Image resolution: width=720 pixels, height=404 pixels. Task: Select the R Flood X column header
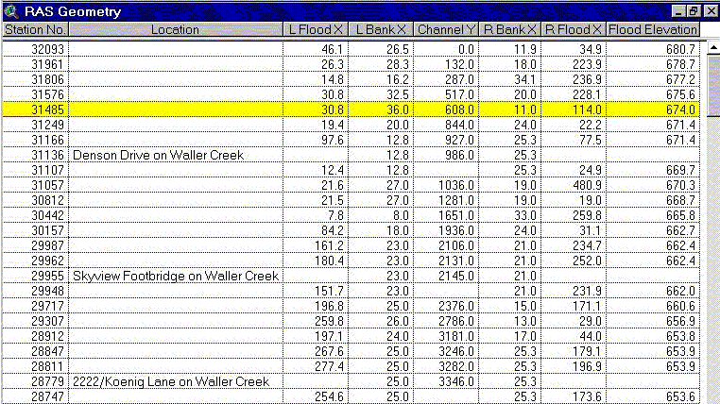coord(574,29)
